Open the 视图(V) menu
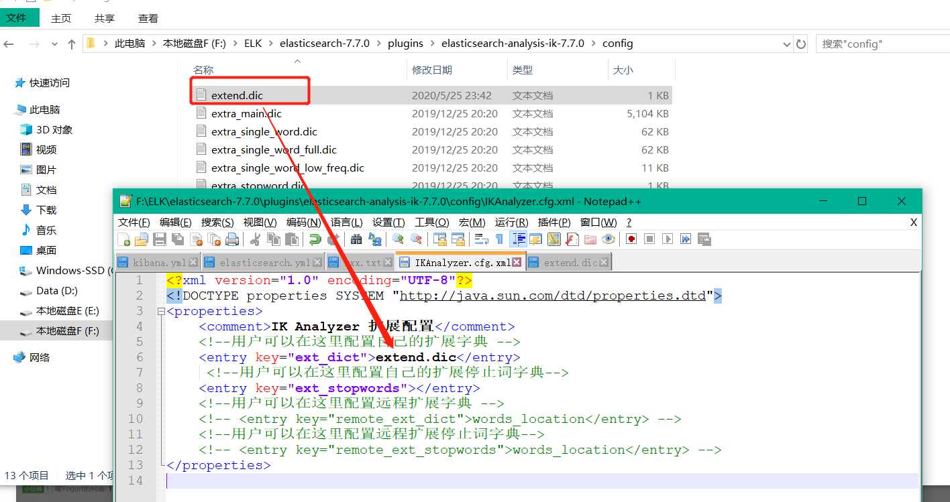 [260, 223]
